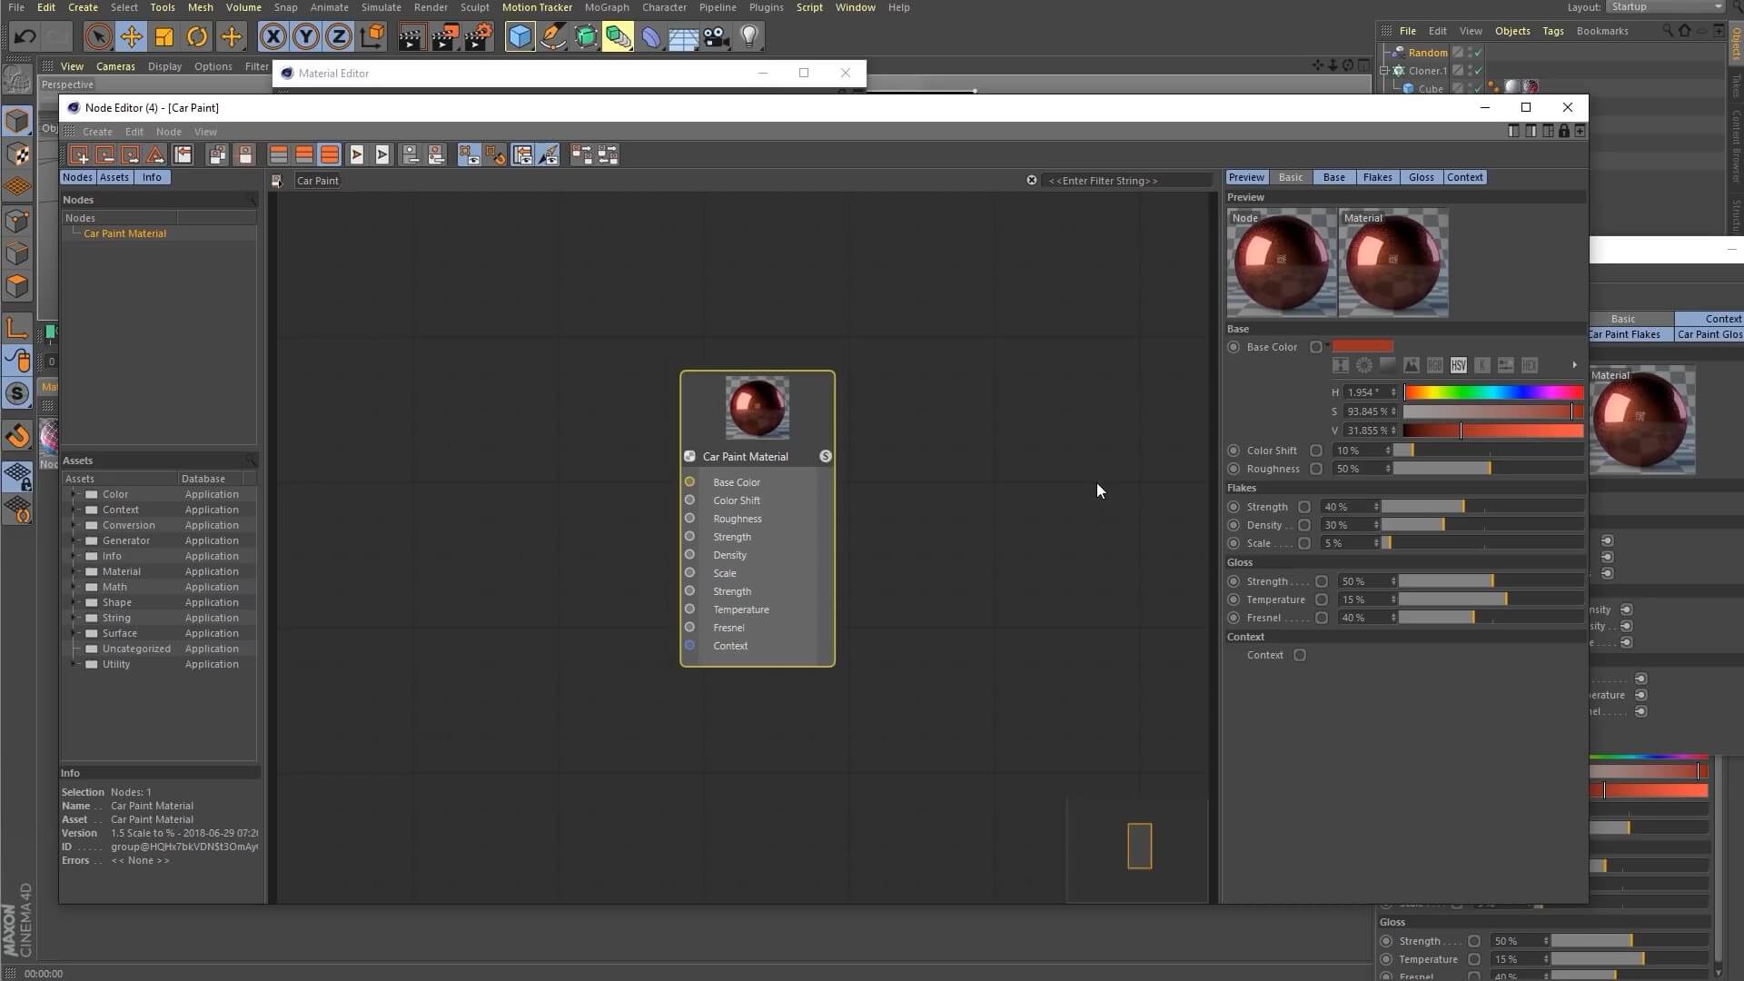Image resolution: width=1744 pixels, height=981 pixels.
Task: Expand the Base Color arrow dropdown
Action: (x=1328, y=345)
